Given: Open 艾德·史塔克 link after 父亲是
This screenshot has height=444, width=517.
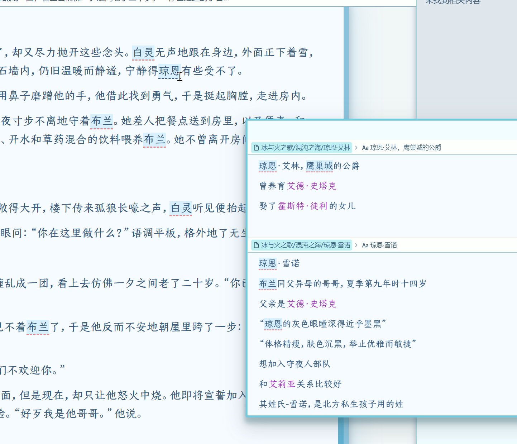Looking at the screenshot, I should [x=312, y=304].
